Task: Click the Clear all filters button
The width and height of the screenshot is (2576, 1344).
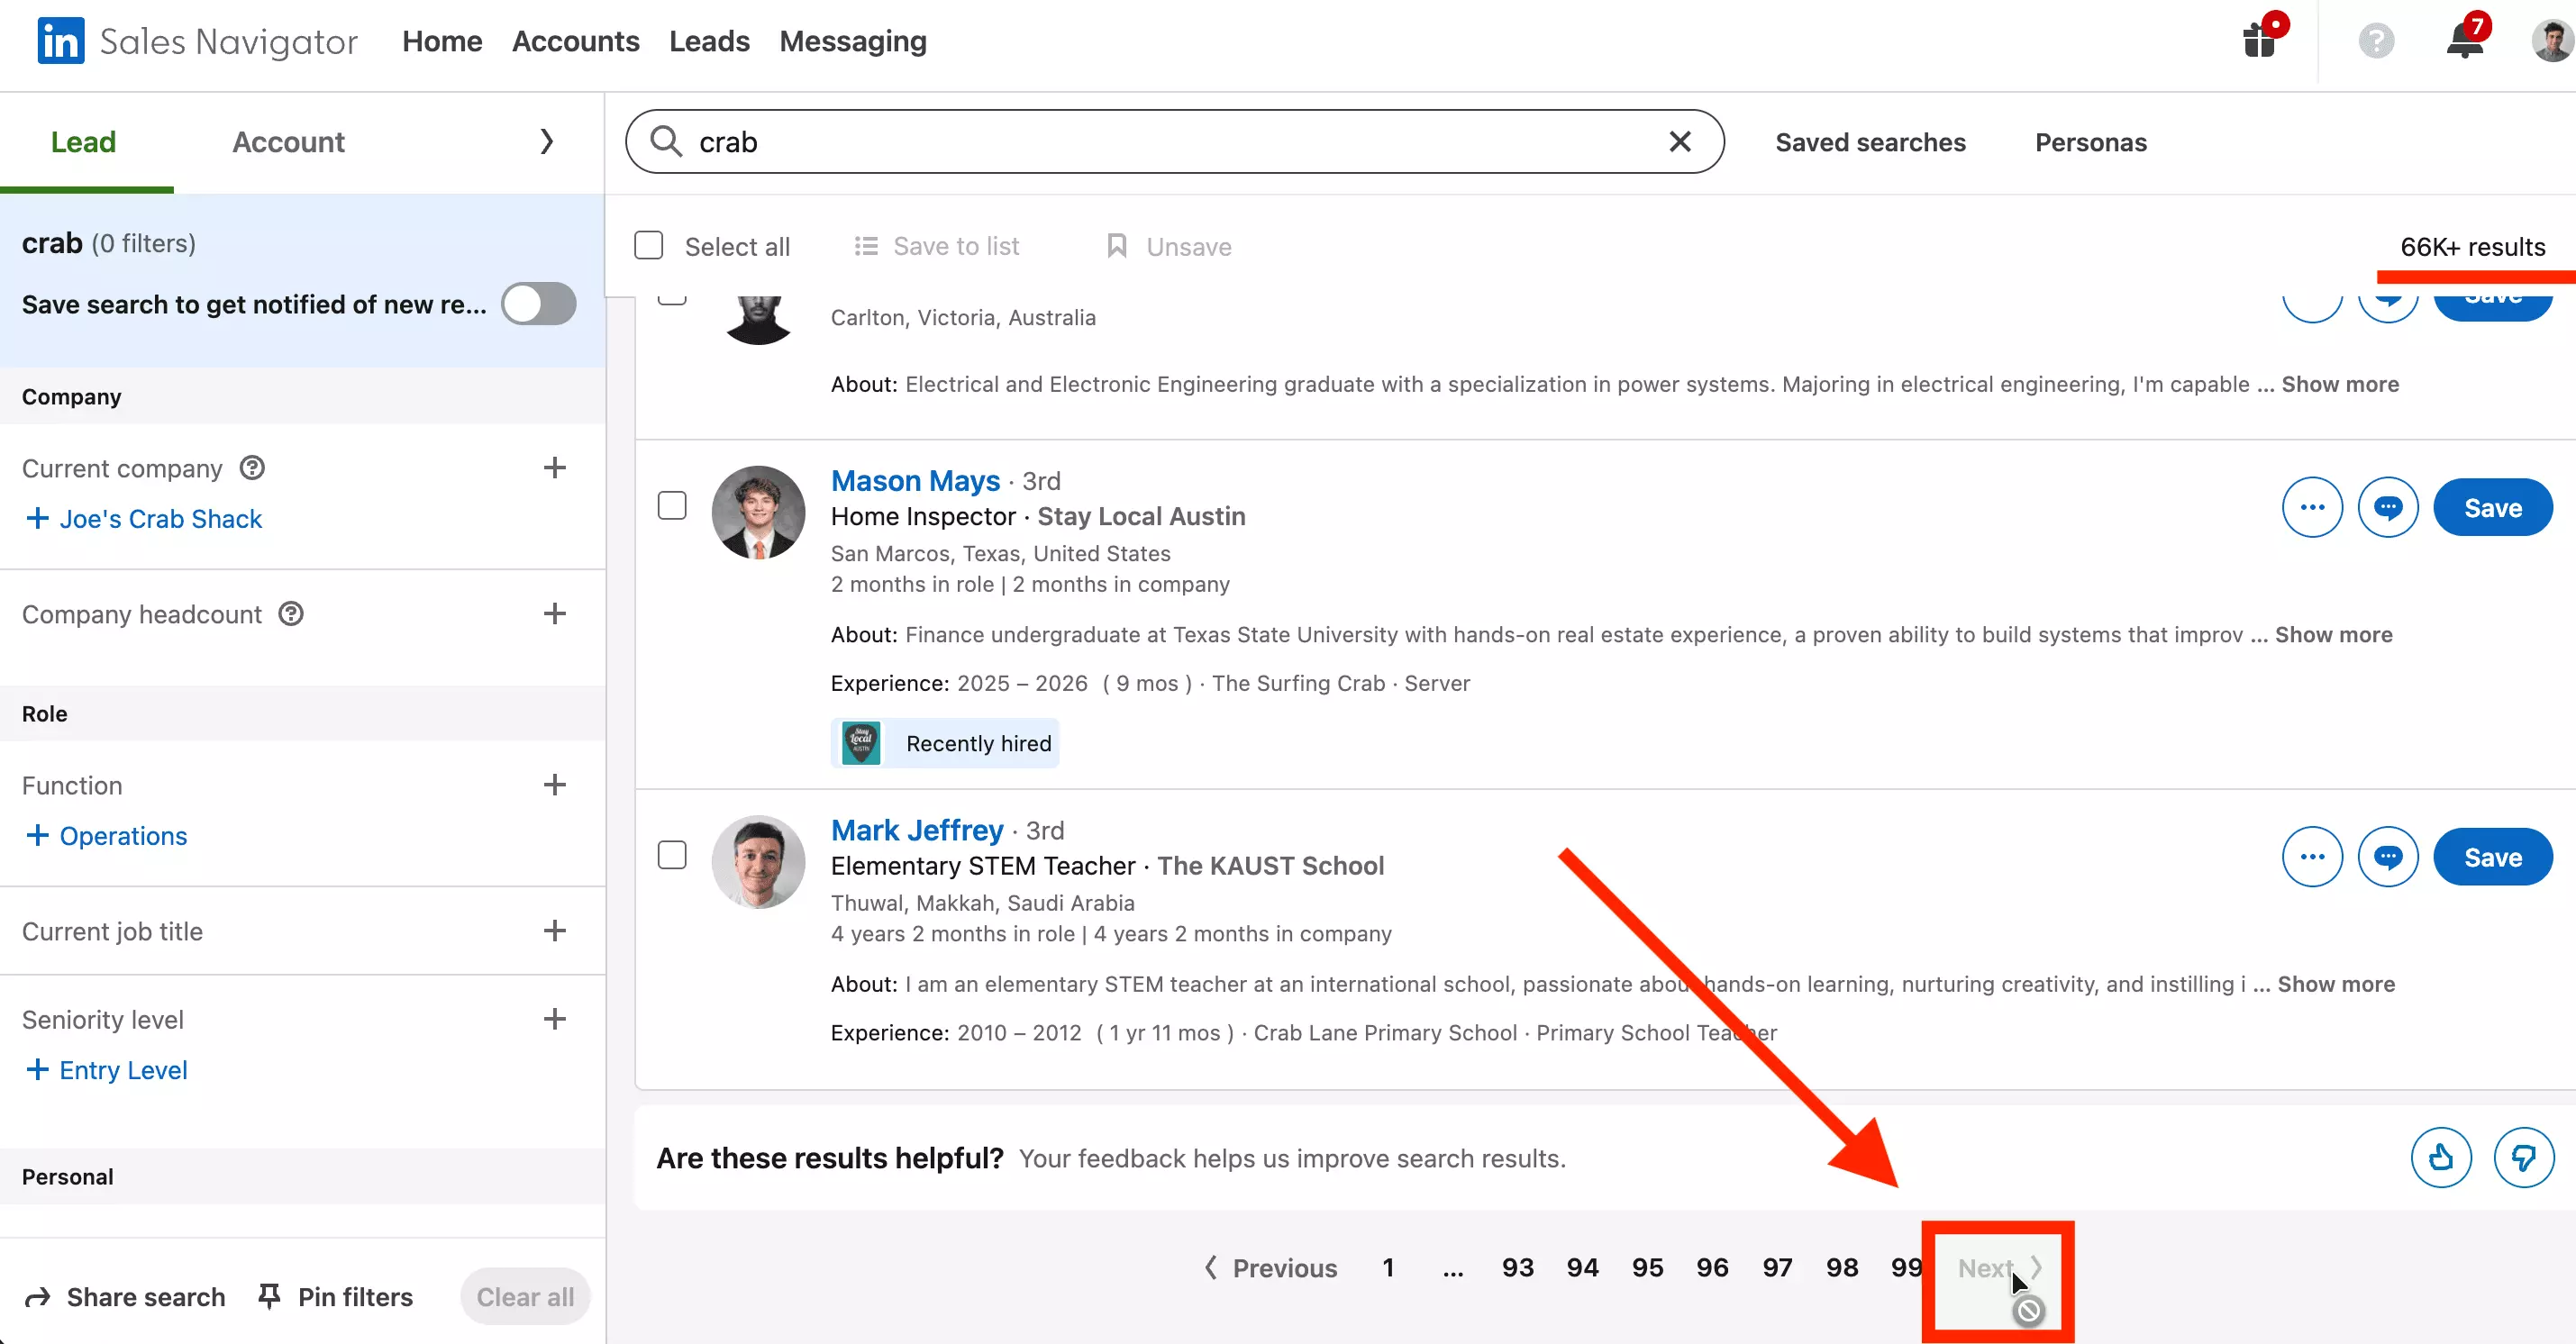Action: pos(525,1297)
